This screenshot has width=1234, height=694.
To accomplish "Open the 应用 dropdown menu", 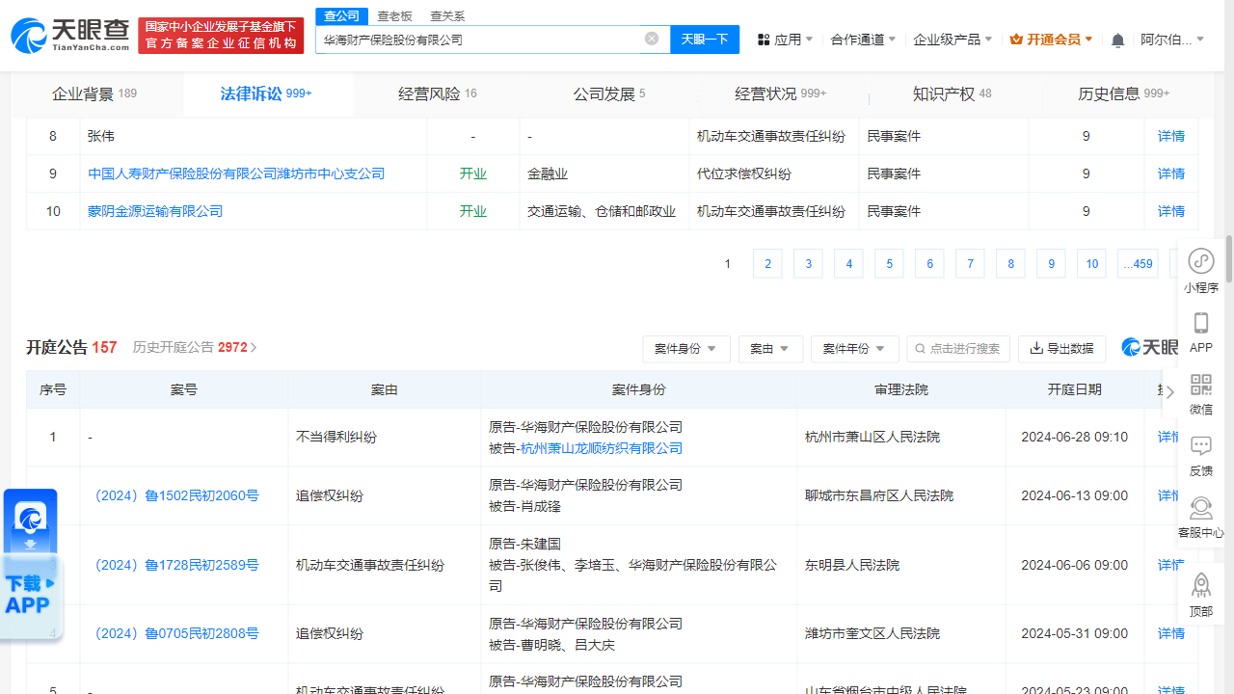I will 785,40.
